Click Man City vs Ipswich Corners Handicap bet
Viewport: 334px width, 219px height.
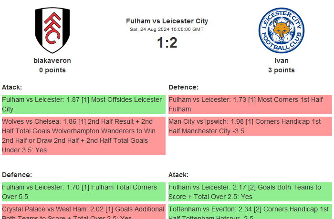pos(250,126)
